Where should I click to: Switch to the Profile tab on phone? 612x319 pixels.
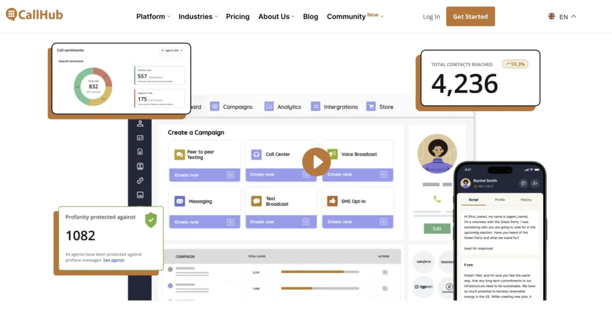click(x=500, y=200)
